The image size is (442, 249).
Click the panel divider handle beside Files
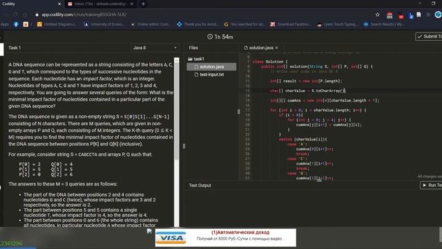184,146
